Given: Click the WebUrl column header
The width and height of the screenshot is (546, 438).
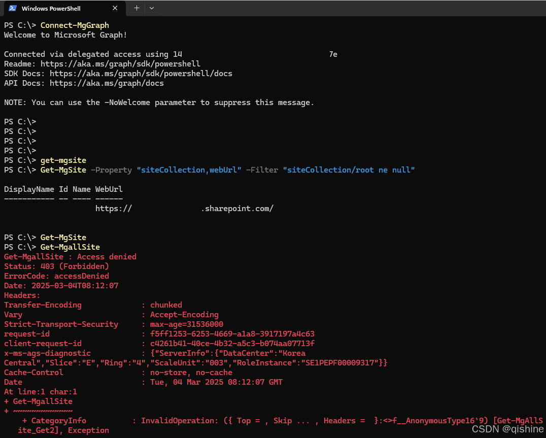Looking at the screenshot, I should 109,189.
